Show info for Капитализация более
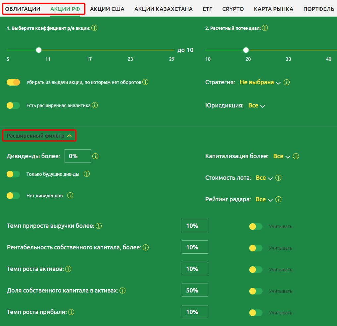Viewport: 337px width, 326px height. [x=296, y=156]
